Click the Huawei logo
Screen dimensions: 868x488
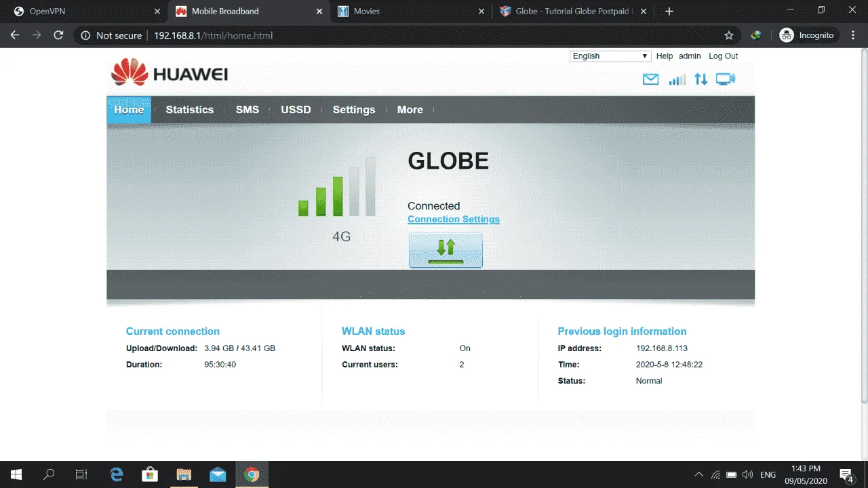pos(170,73)
